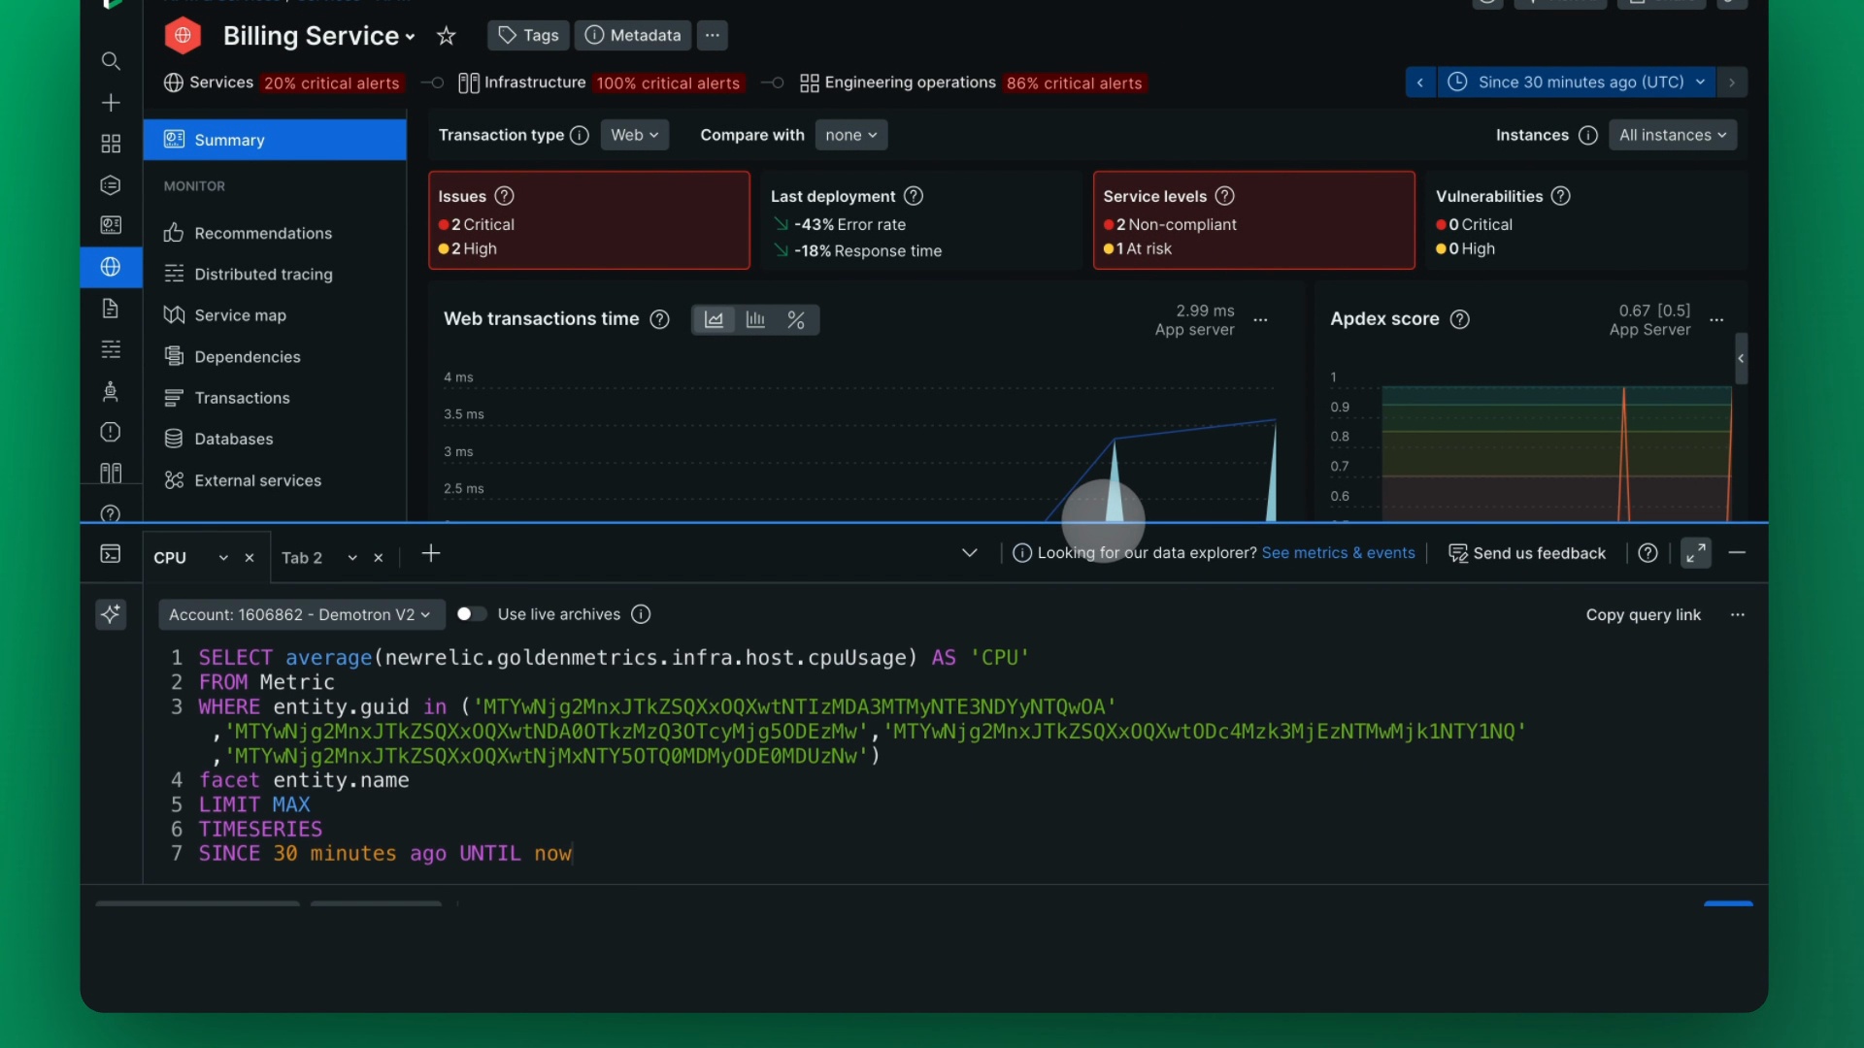Viewport: 1864px width, 1048px height.
Task: Open the Since 30 minutes ago time picker
Action: coord(1577,82)
